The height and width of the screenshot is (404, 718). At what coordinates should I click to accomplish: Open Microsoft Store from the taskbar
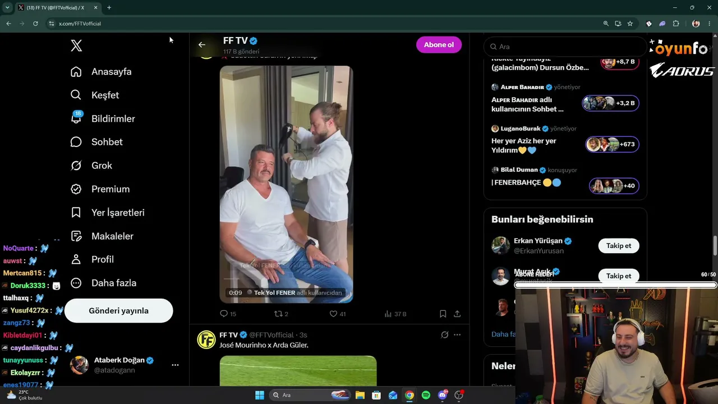click(376, 395)
